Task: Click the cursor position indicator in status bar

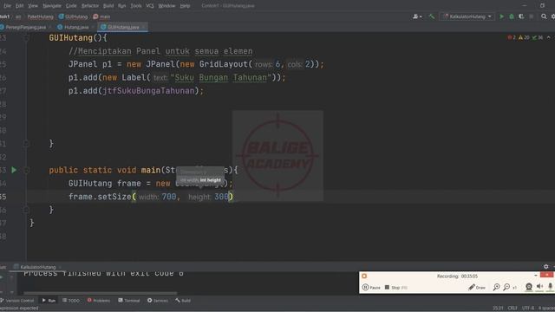Action: point(498,309)
